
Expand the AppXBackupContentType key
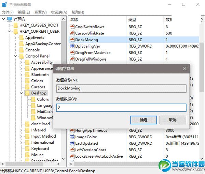pos(15,44)
